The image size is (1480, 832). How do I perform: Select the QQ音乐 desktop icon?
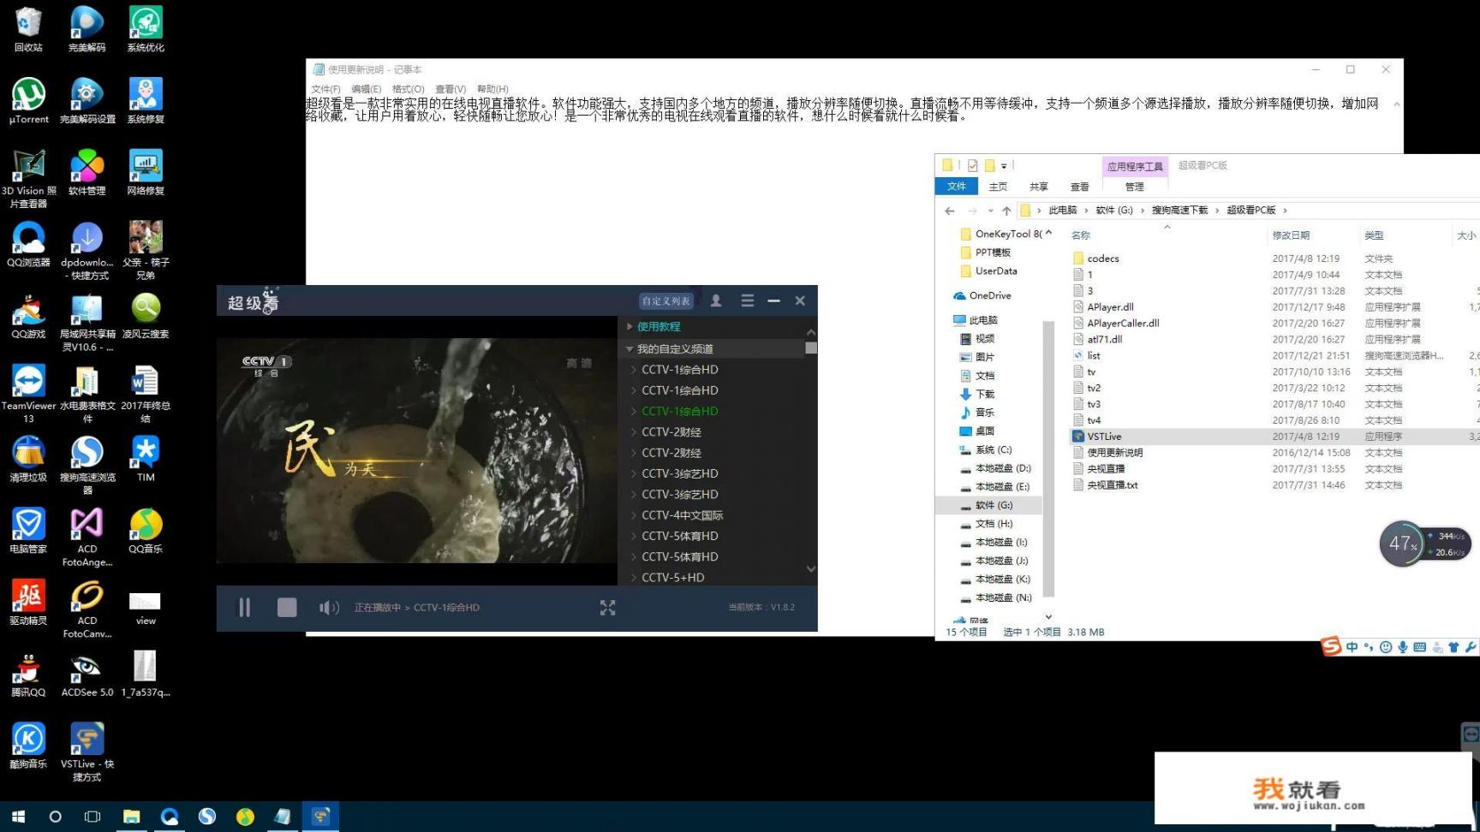point(146,531)
